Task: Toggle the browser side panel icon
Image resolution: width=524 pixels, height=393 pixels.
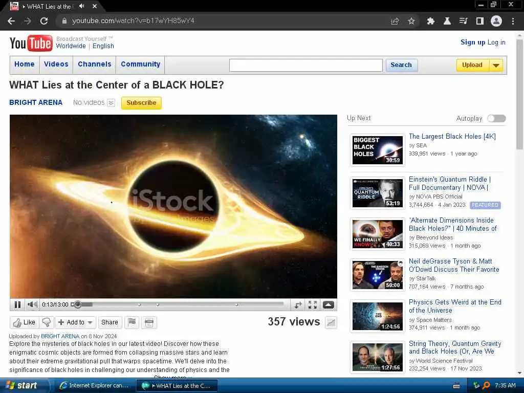Action: point(480,21)
